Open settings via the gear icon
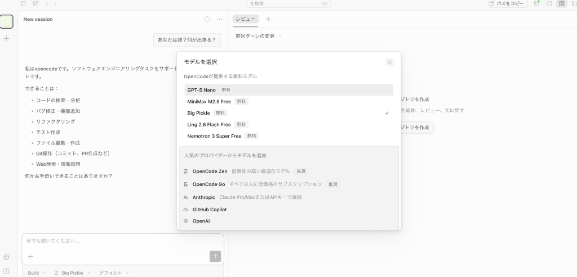 coord(6,257)
